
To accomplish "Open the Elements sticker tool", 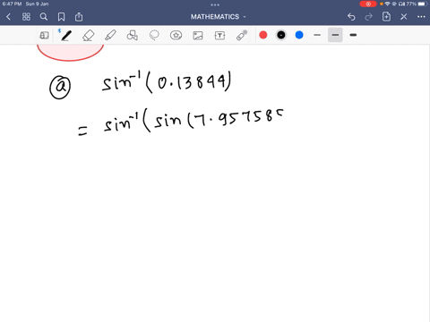I will (176, 36).
